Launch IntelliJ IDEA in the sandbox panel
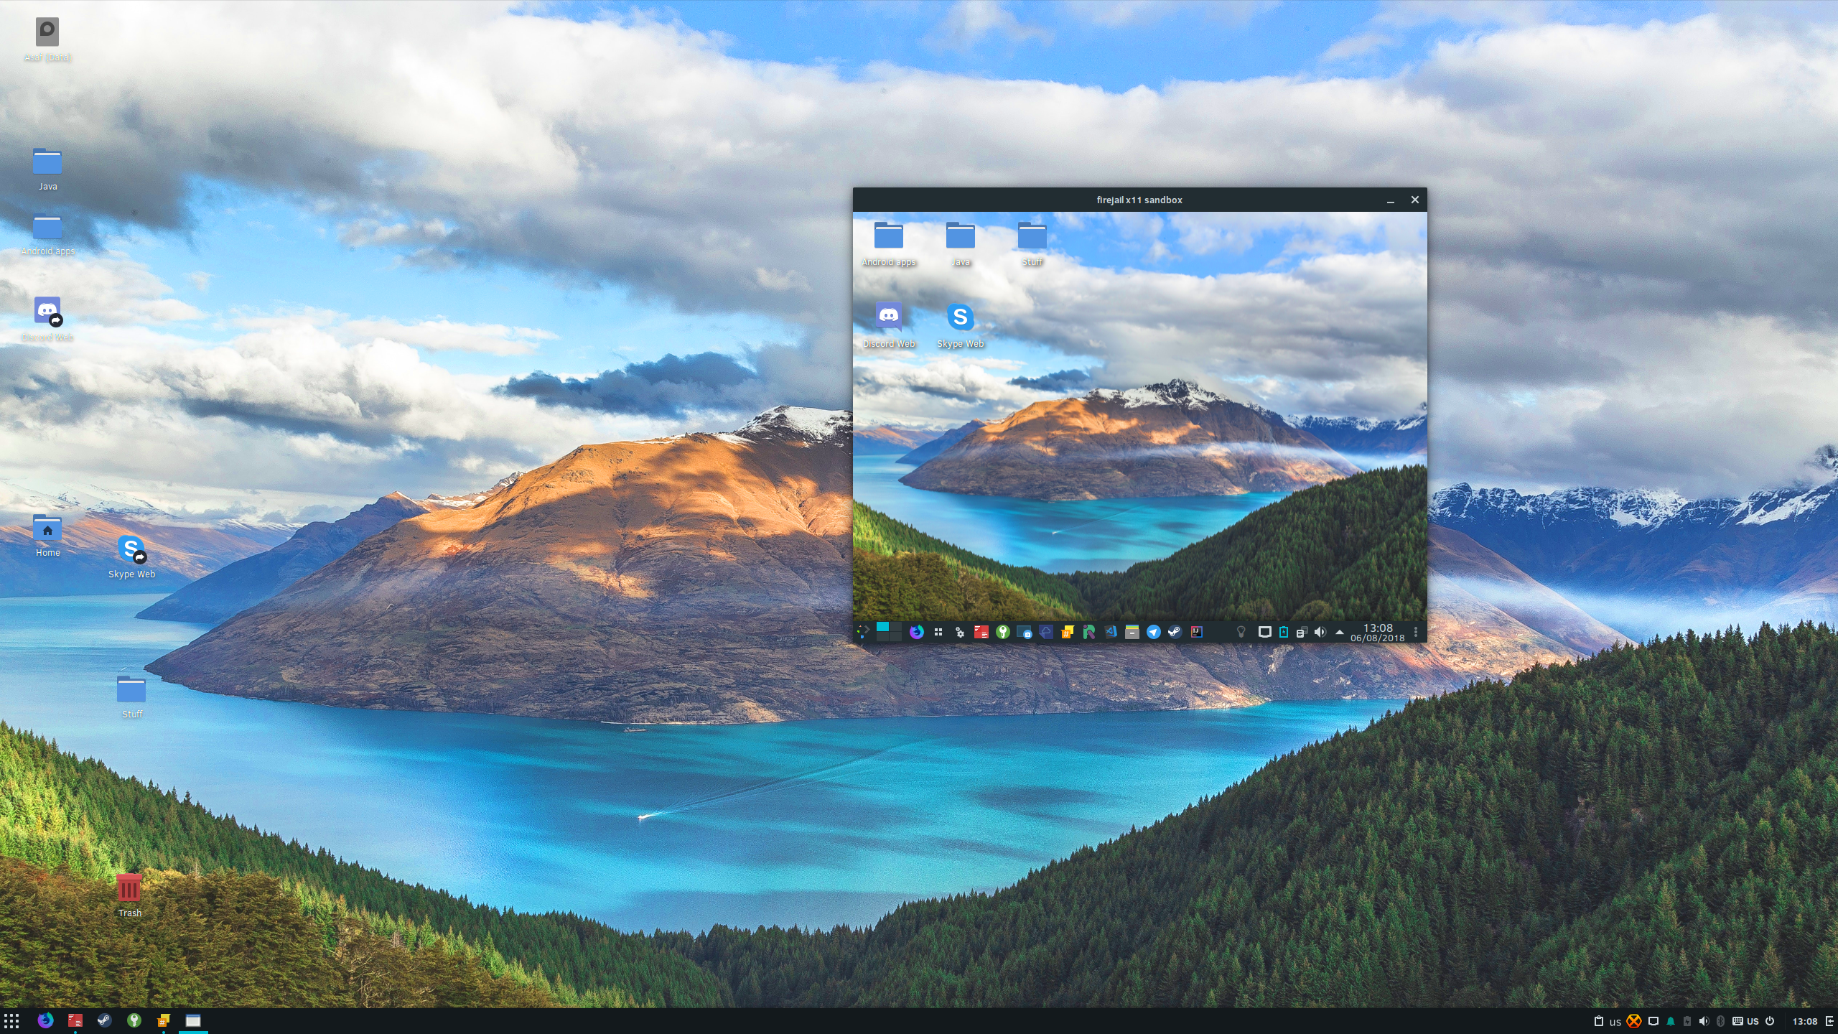1838x1034 pixels. (1197, 632)
